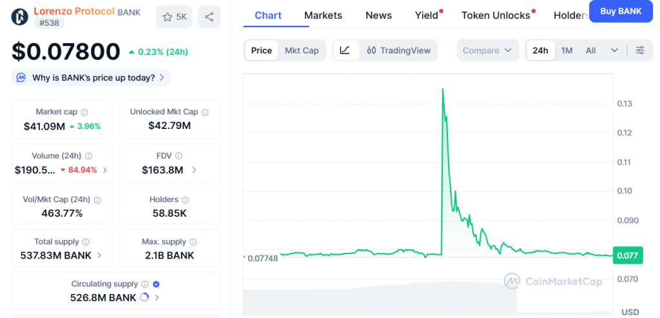This screenshot has height=318, width=660.
Task: Switch to the News tab
Action: 379,15
